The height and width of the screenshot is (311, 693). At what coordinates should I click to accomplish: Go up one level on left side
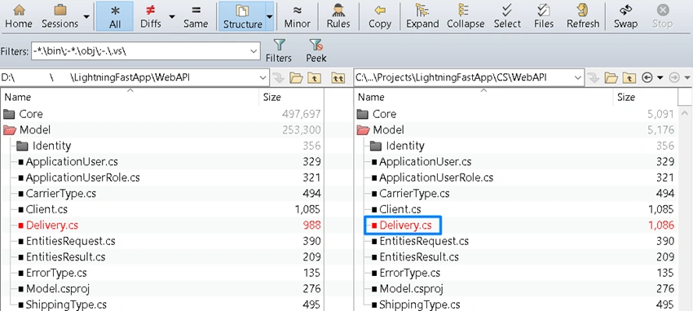[x=314, y=78]
